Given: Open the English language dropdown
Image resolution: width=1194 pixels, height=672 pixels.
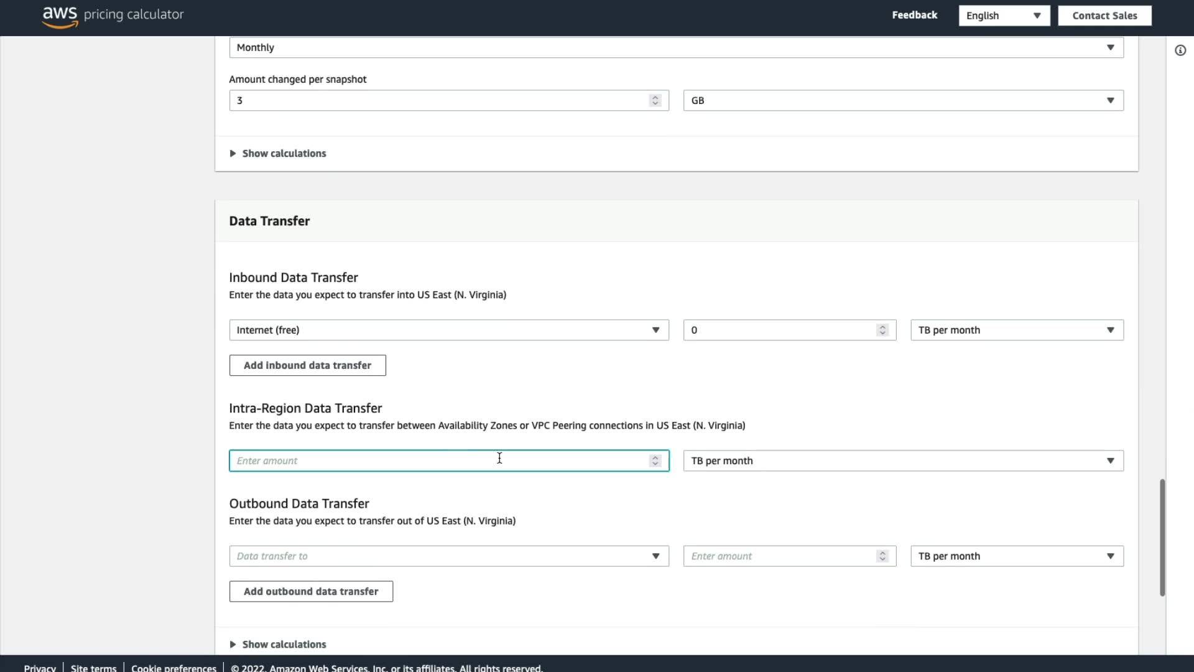Looking at the screenshot, I should pyautogui.click(x=1004, y=16).
